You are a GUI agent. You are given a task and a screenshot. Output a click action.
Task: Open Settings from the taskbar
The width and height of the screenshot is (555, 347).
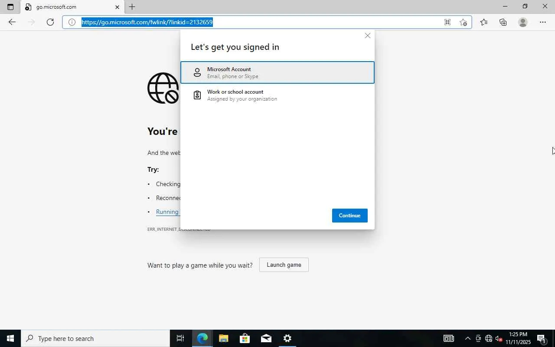click(x=287, y=338)
